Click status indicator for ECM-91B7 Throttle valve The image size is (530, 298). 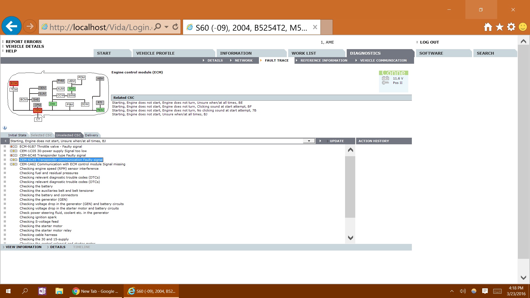tap(14, 147)
